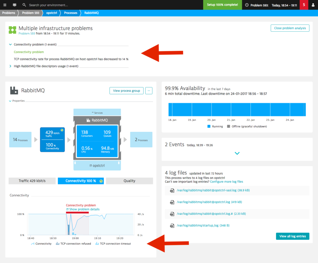
Task: Go to opstctrl breadcrumb
Action: tap(52, 13)
